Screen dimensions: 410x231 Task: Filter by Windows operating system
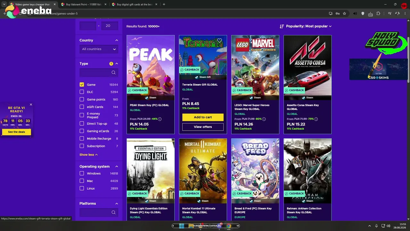tap(82, 174)
